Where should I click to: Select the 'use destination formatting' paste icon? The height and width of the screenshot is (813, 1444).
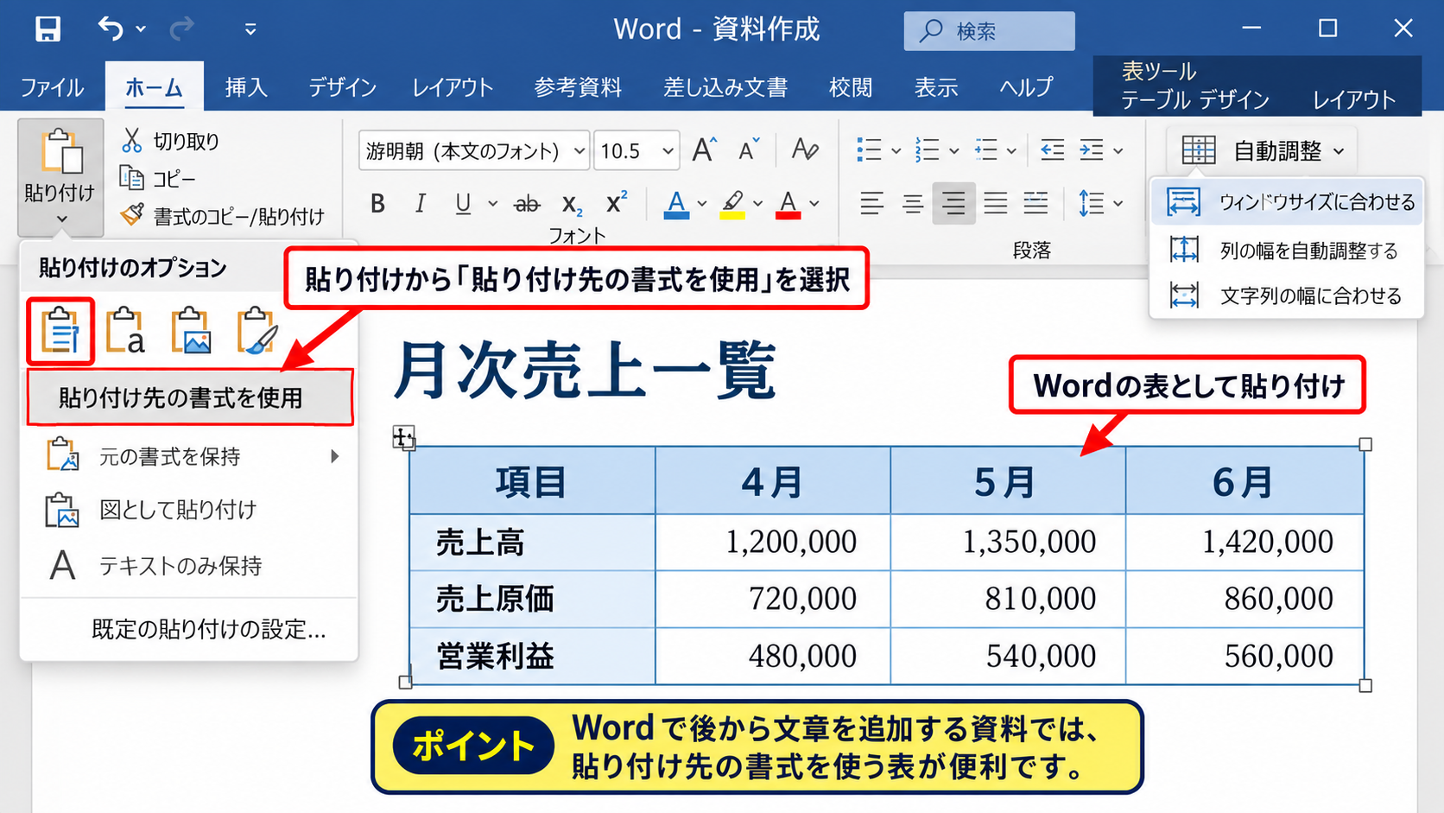pos(60,331)
